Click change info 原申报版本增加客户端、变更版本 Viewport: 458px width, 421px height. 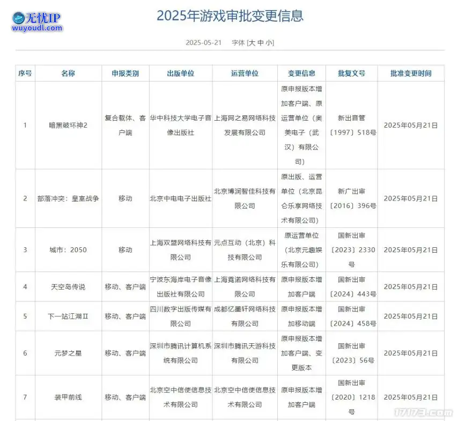(301, 353)
